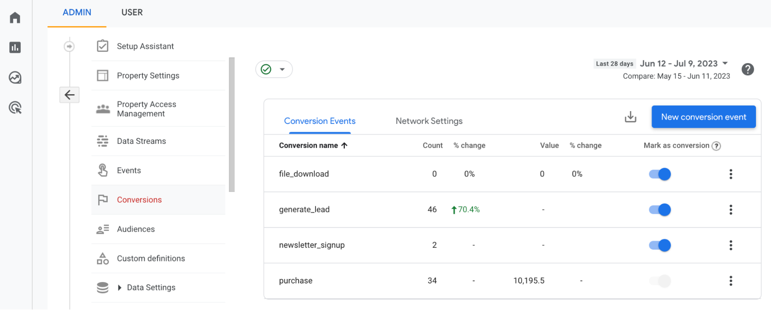The height and width of the screenshot is (310, 771).
Task: Open more options for purchase row
Action: (x=731, y=281)
